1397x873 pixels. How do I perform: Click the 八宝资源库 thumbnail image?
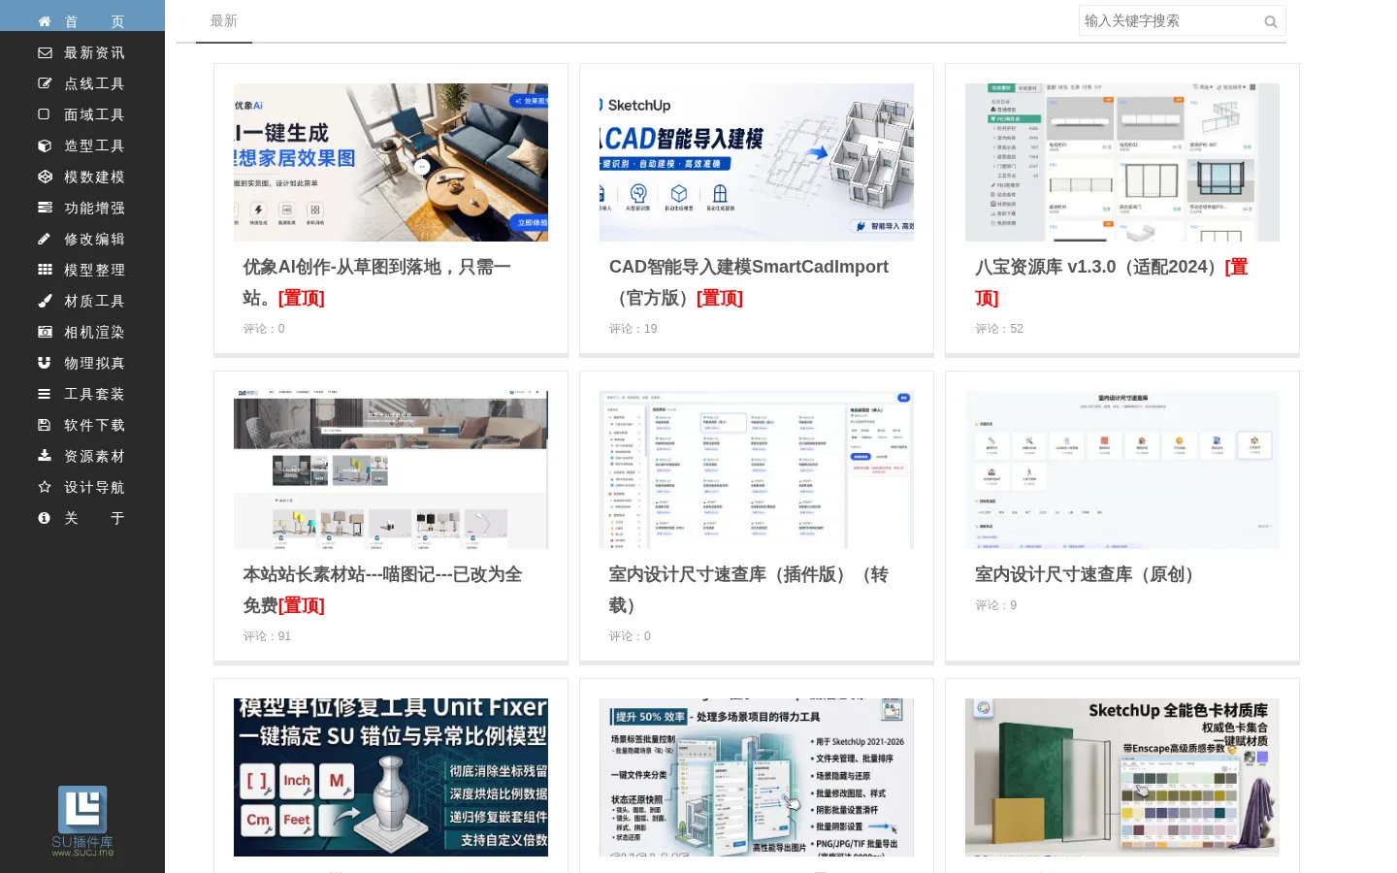1122,162
